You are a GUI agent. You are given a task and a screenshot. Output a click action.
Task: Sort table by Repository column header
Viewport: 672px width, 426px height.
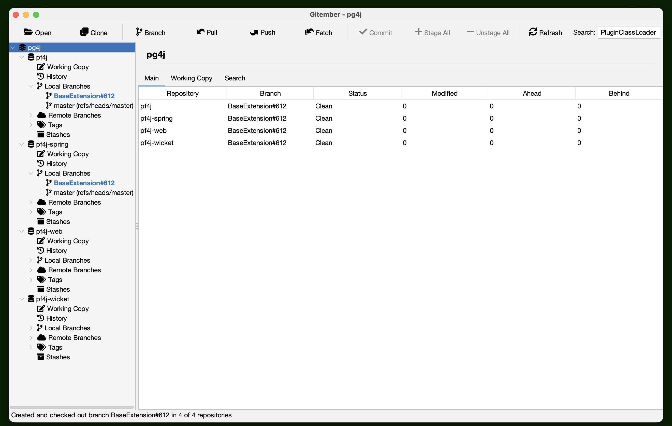tap(183, 93)
